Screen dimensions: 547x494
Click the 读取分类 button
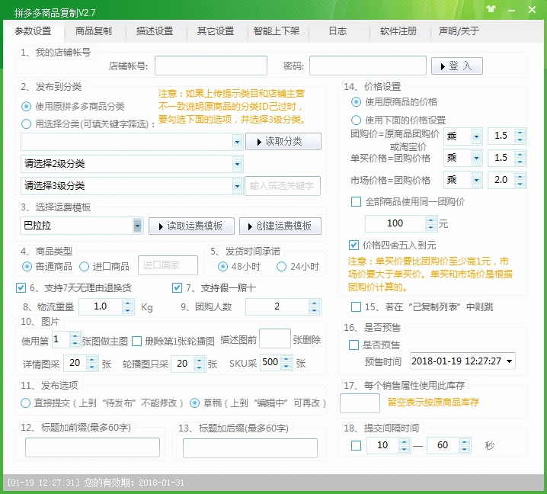[x=283, y=142]
